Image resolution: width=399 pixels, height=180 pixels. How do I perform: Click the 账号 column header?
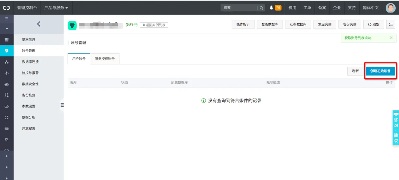pyautogui.click(x=74, y=82)
